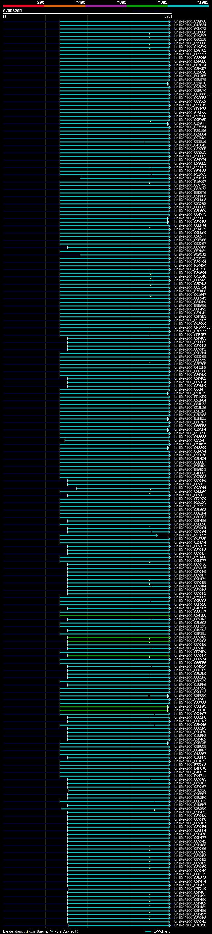Click hit label UniRef100_A6YM34
This screenshot has height=934, width=212.
pos(190,65)
